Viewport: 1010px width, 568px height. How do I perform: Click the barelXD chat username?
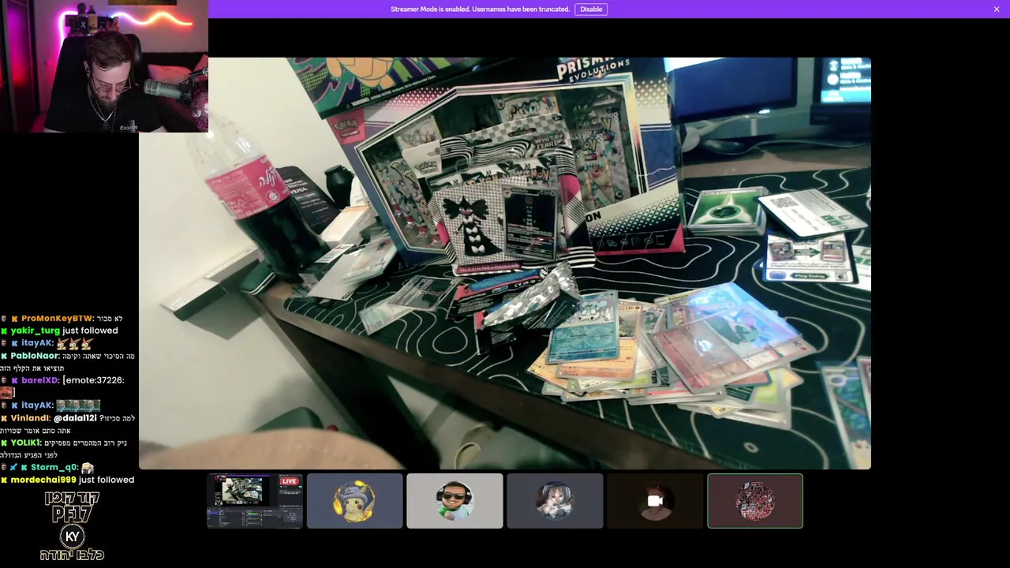point(39,380)
